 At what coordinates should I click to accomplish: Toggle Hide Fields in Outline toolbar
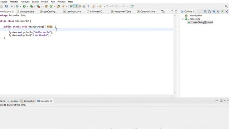pyautogui.click(x=214, y=11)
